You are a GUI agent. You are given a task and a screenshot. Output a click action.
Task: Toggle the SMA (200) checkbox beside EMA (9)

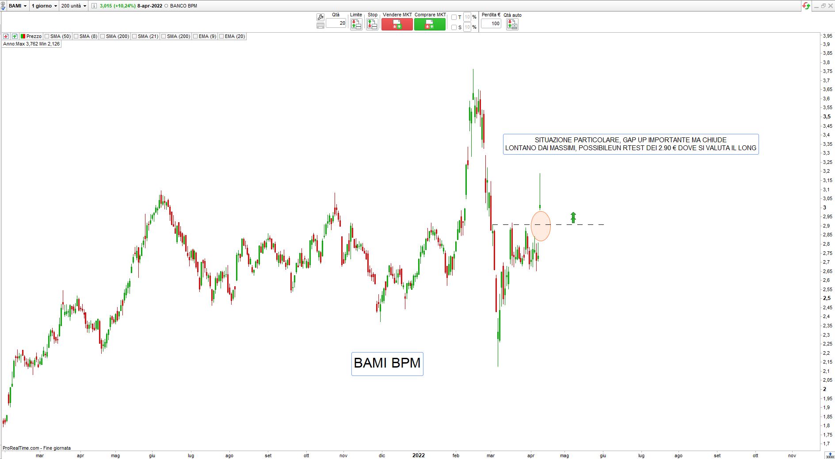tap(164, 36)
